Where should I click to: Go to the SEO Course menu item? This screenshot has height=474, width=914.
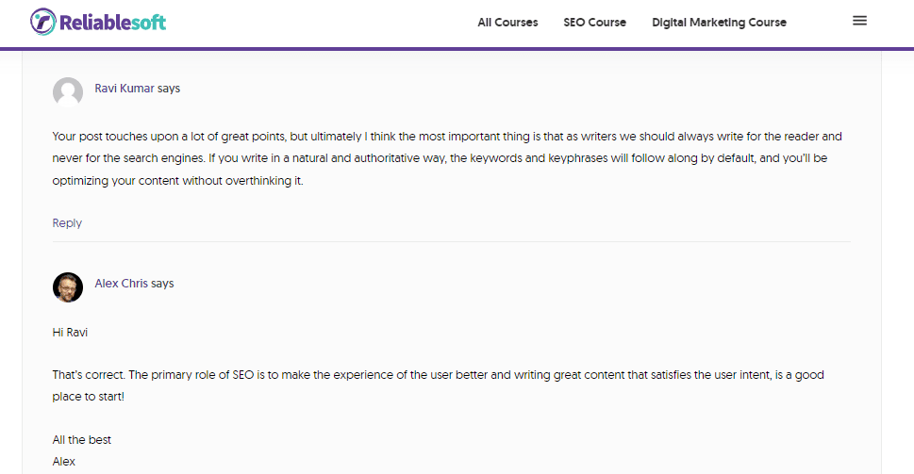tap(594, 23)
